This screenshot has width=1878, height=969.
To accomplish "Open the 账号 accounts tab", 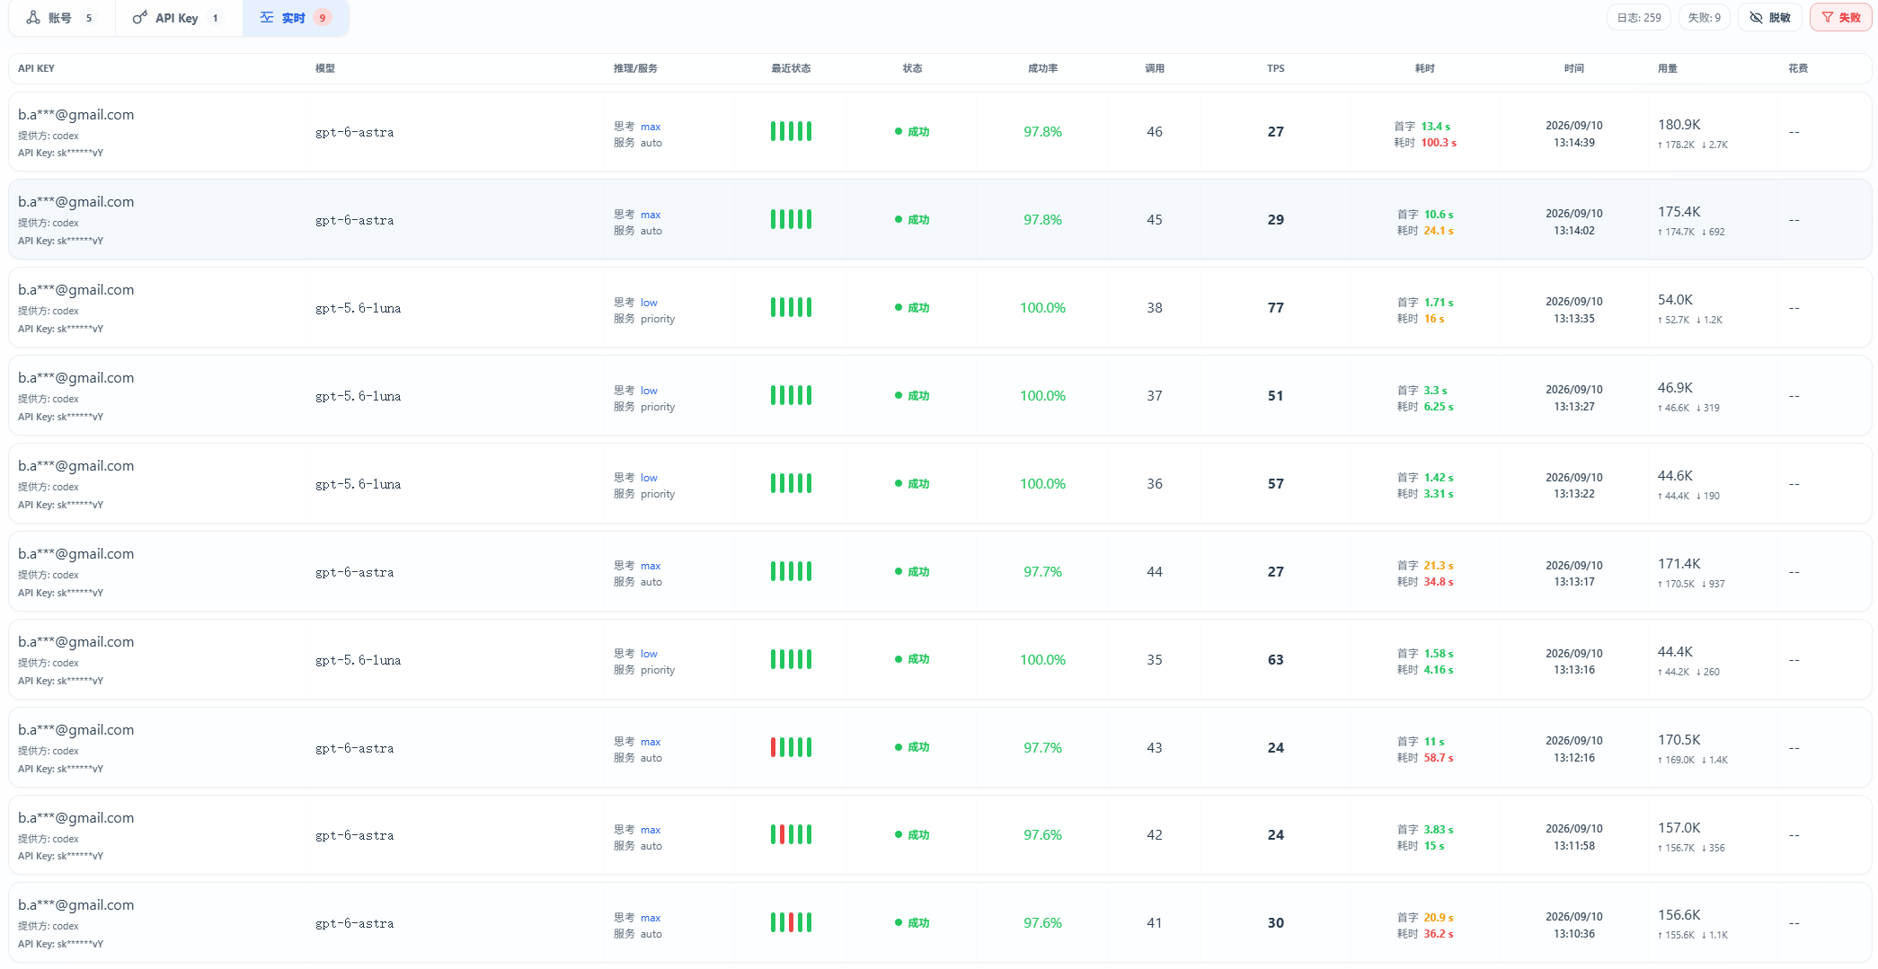I will (61, 18).
